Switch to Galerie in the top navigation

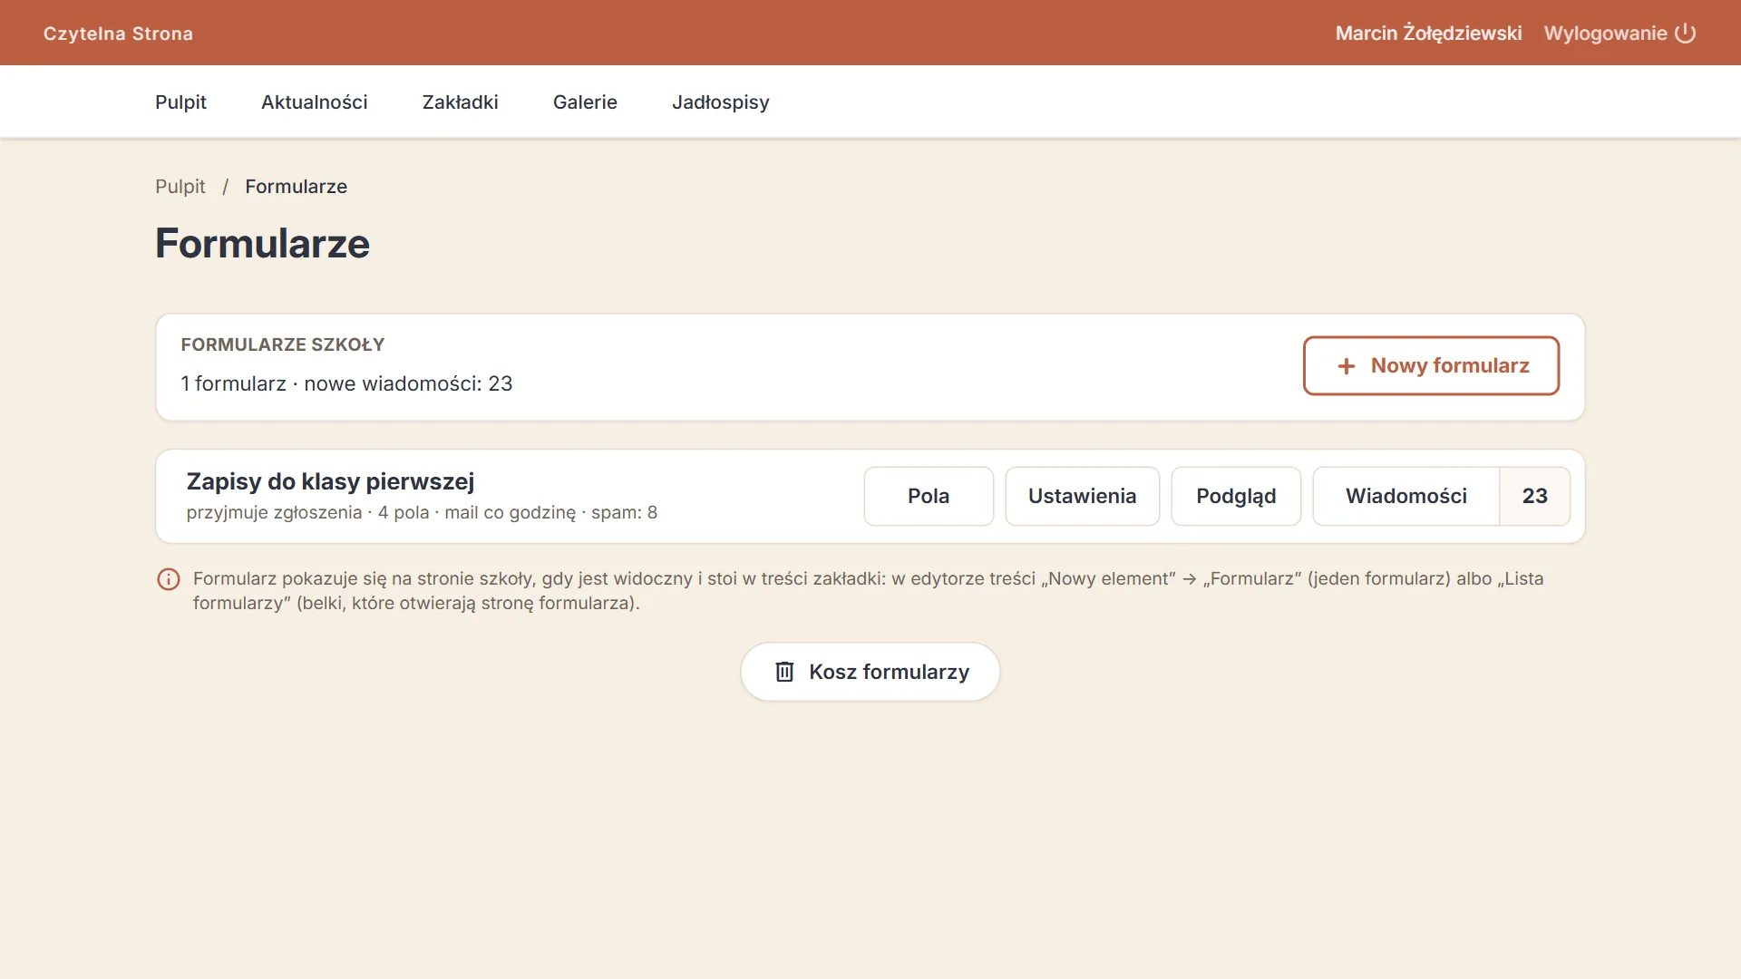[x=585, y=102]
